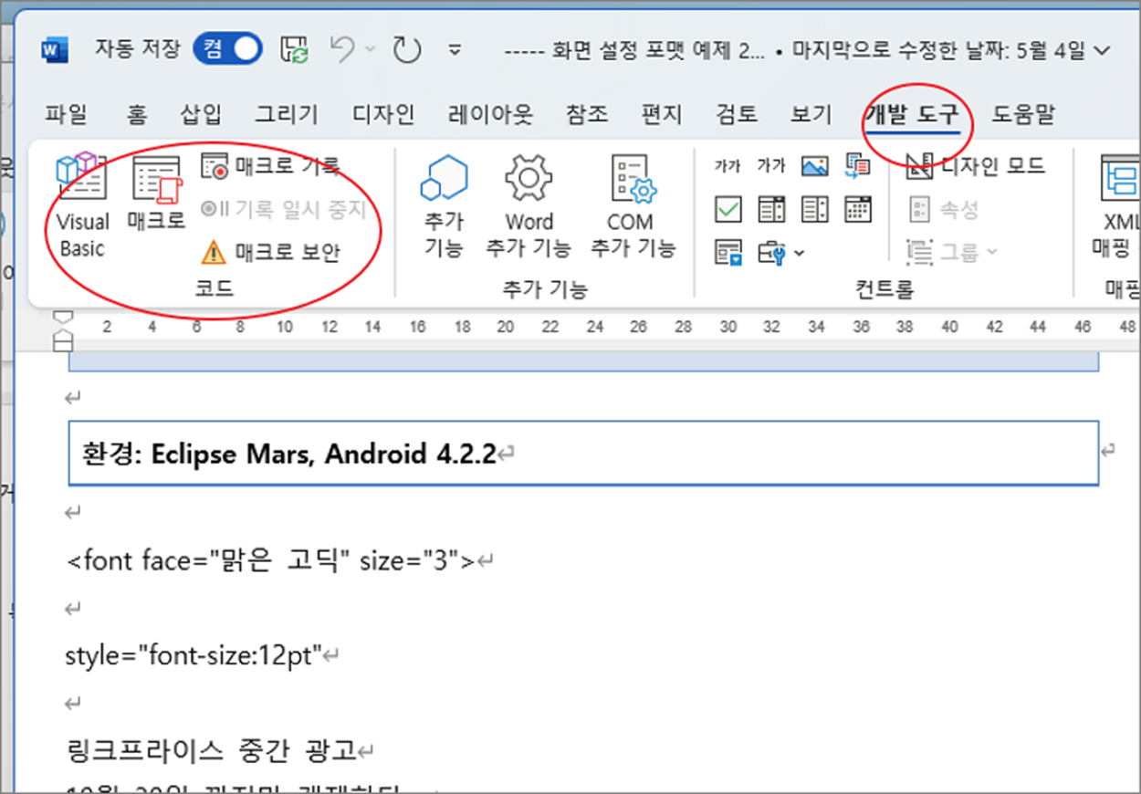This screenshot has width=1141, height=794.
Task: Insert date picker content control
Action: [858, 210]
